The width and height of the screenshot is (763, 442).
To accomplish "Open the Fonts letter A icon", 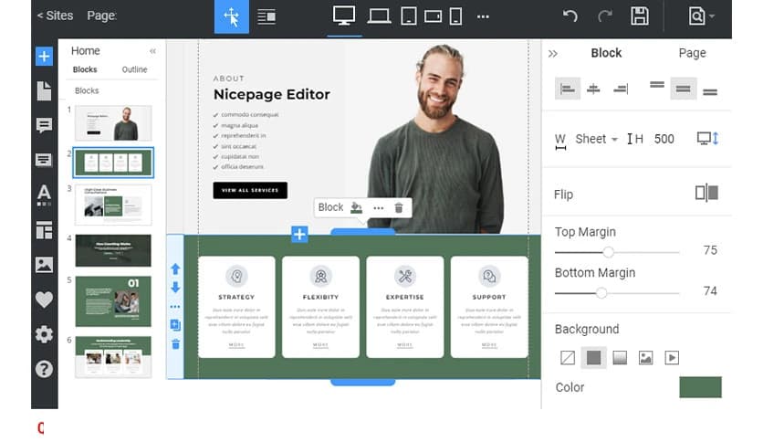I will [x=44, y=195].
